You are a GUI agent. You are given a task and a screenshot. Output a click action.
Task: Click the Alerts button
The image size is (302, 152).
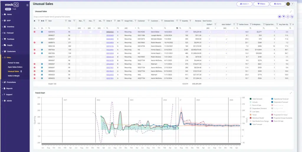tap(278, 4)
